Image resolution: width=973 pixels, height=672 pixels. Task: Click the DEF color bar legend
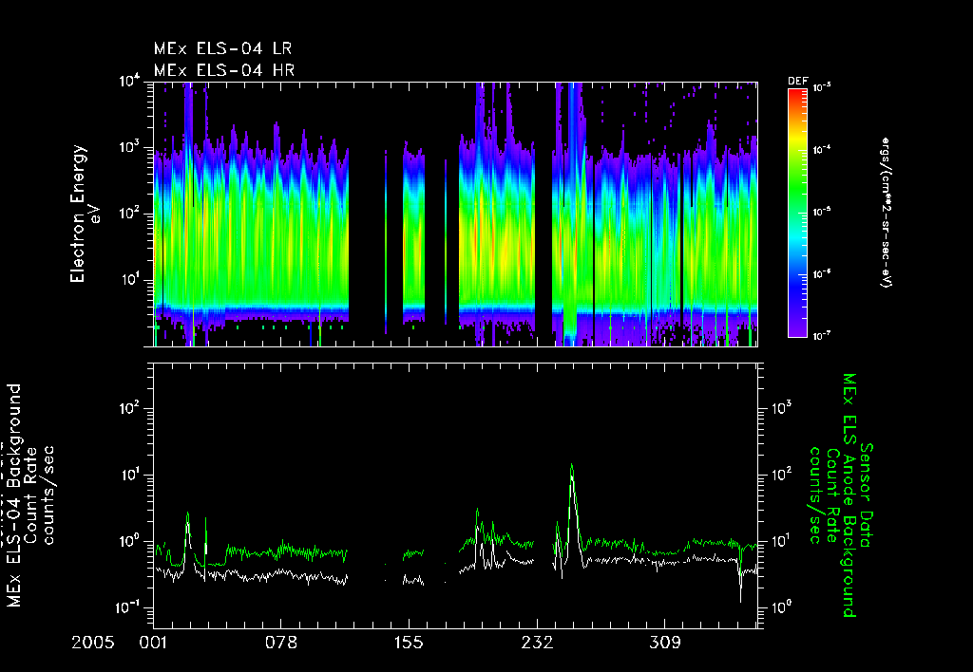[797, 213]
